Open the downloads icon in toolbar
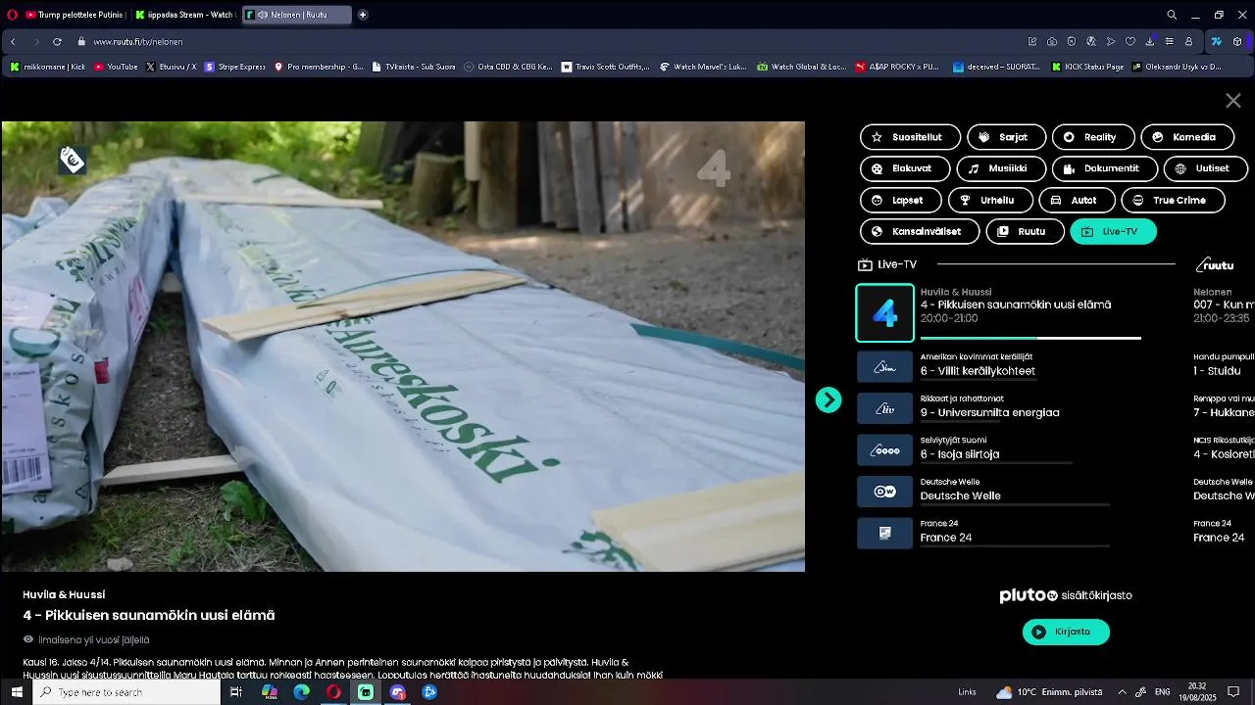This screenshot has width=1255, height=705. 1150,42
